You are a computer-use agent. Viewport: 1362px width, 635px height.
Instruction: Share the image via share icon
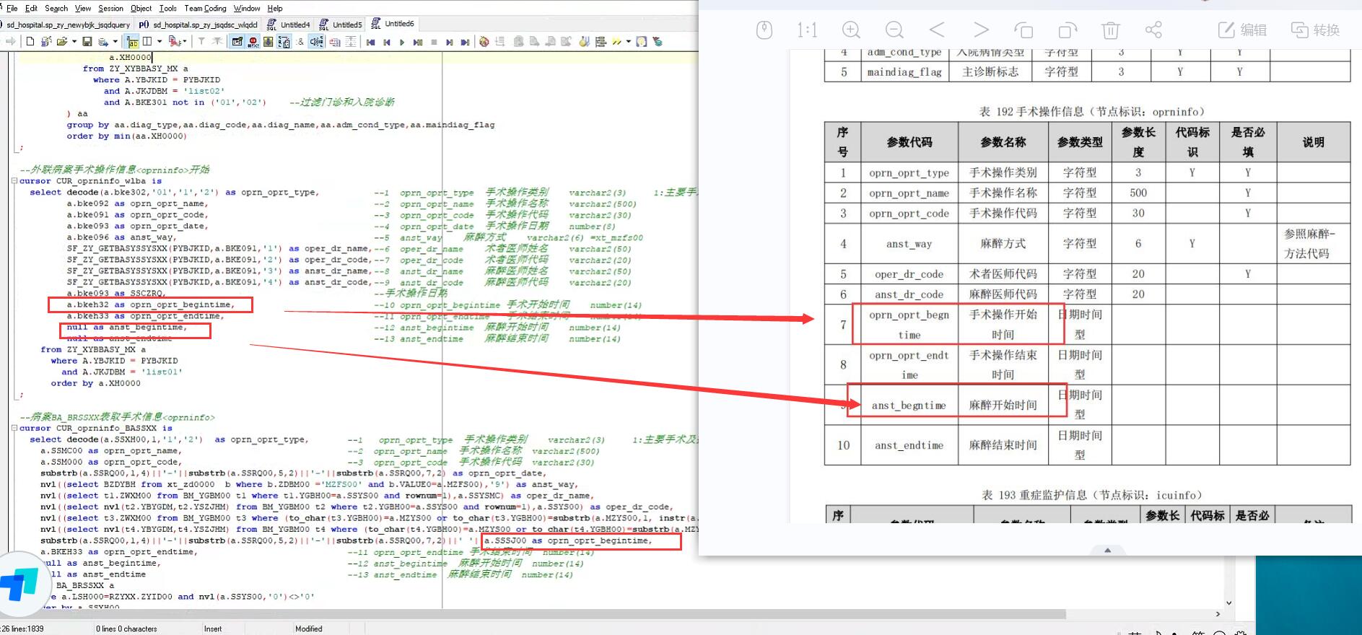tap(1153, 30)
